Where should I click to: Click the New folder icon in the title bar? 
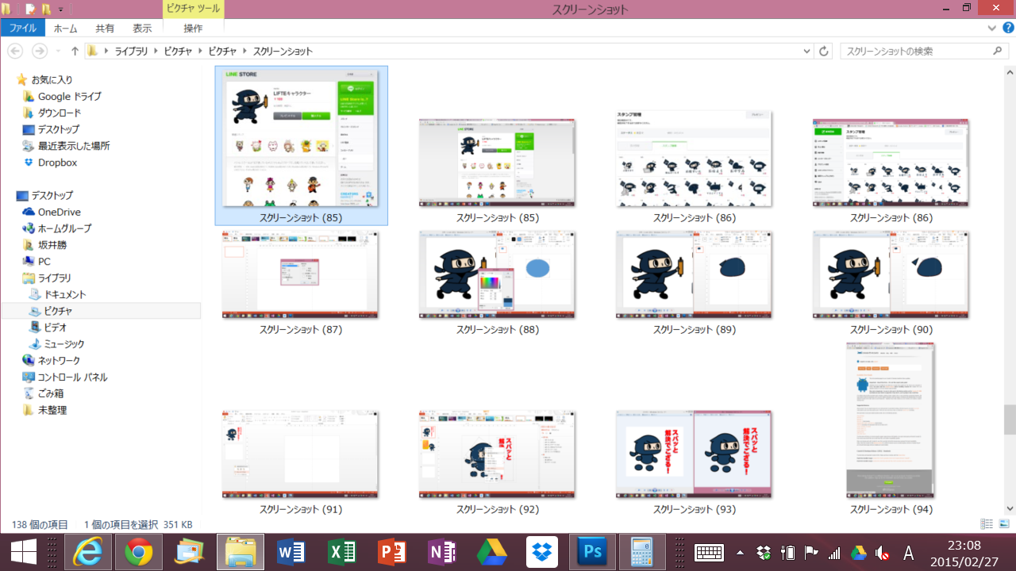click(46, 10)
